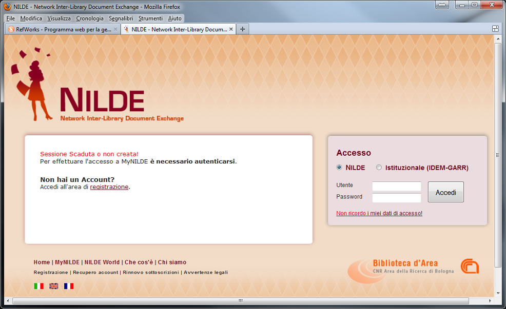Open the Visualizza menu
506x309 pixels.
tap(59, 18)
